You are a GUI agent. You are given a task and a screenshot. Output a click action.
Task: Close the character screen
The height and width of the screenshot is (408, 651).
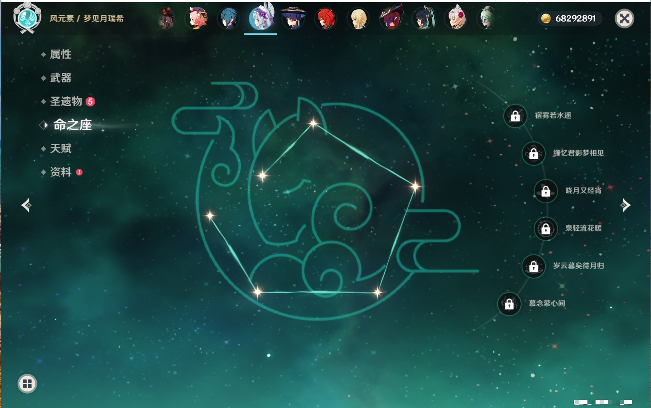(624, 18)
